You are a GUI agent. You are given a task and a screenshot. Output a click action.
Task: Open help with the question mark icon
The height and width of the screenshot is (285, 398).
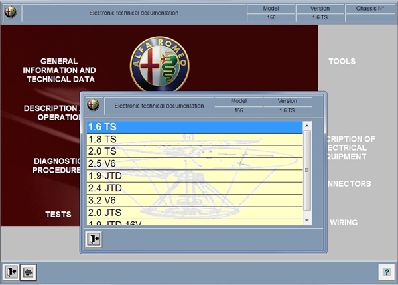tap(387, 272)
